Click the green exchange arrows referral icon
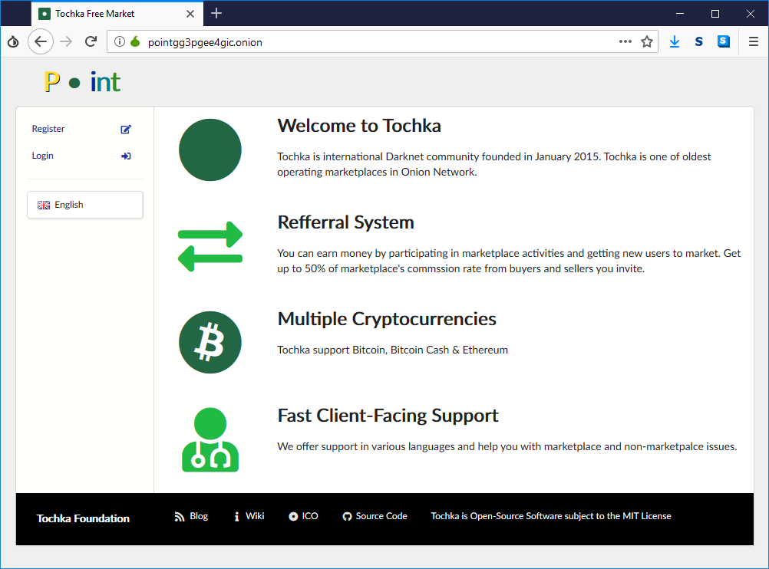Screen dimensions: 769x569 pyautogui.click(x=210, y=246)
